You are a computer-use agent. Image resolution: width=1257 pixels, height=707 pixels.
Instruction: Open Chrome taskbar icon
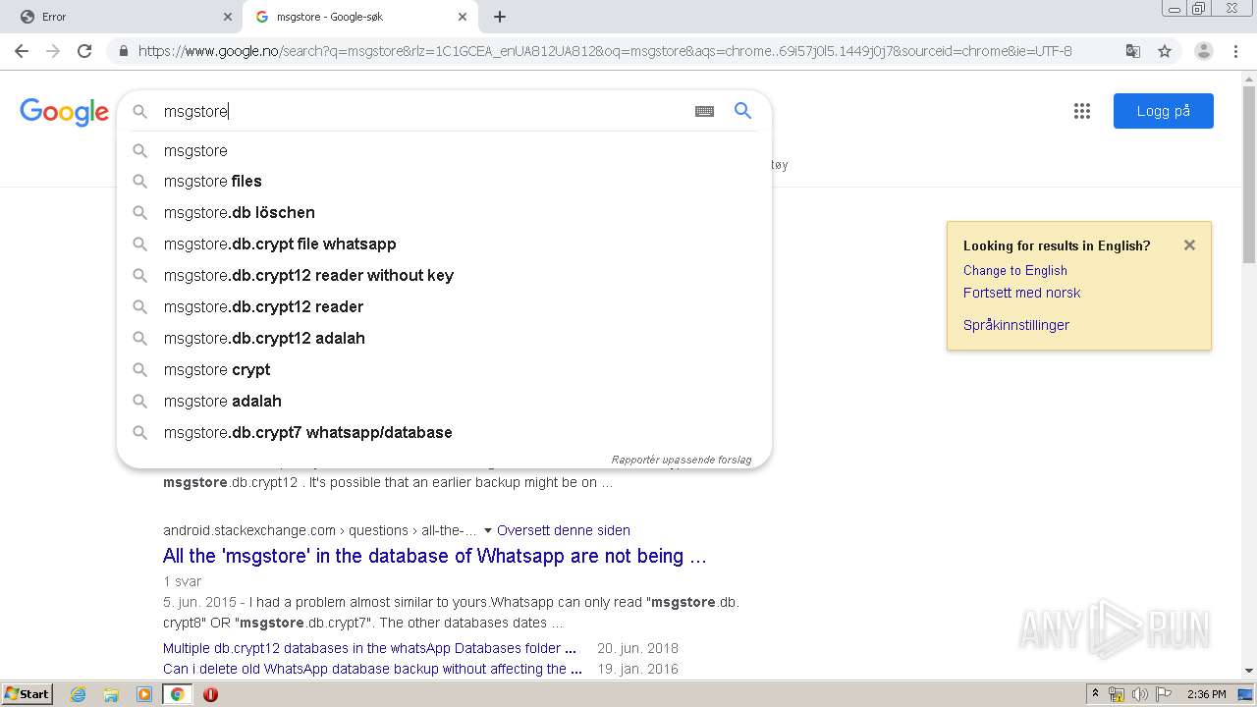[x=178, y=694]
